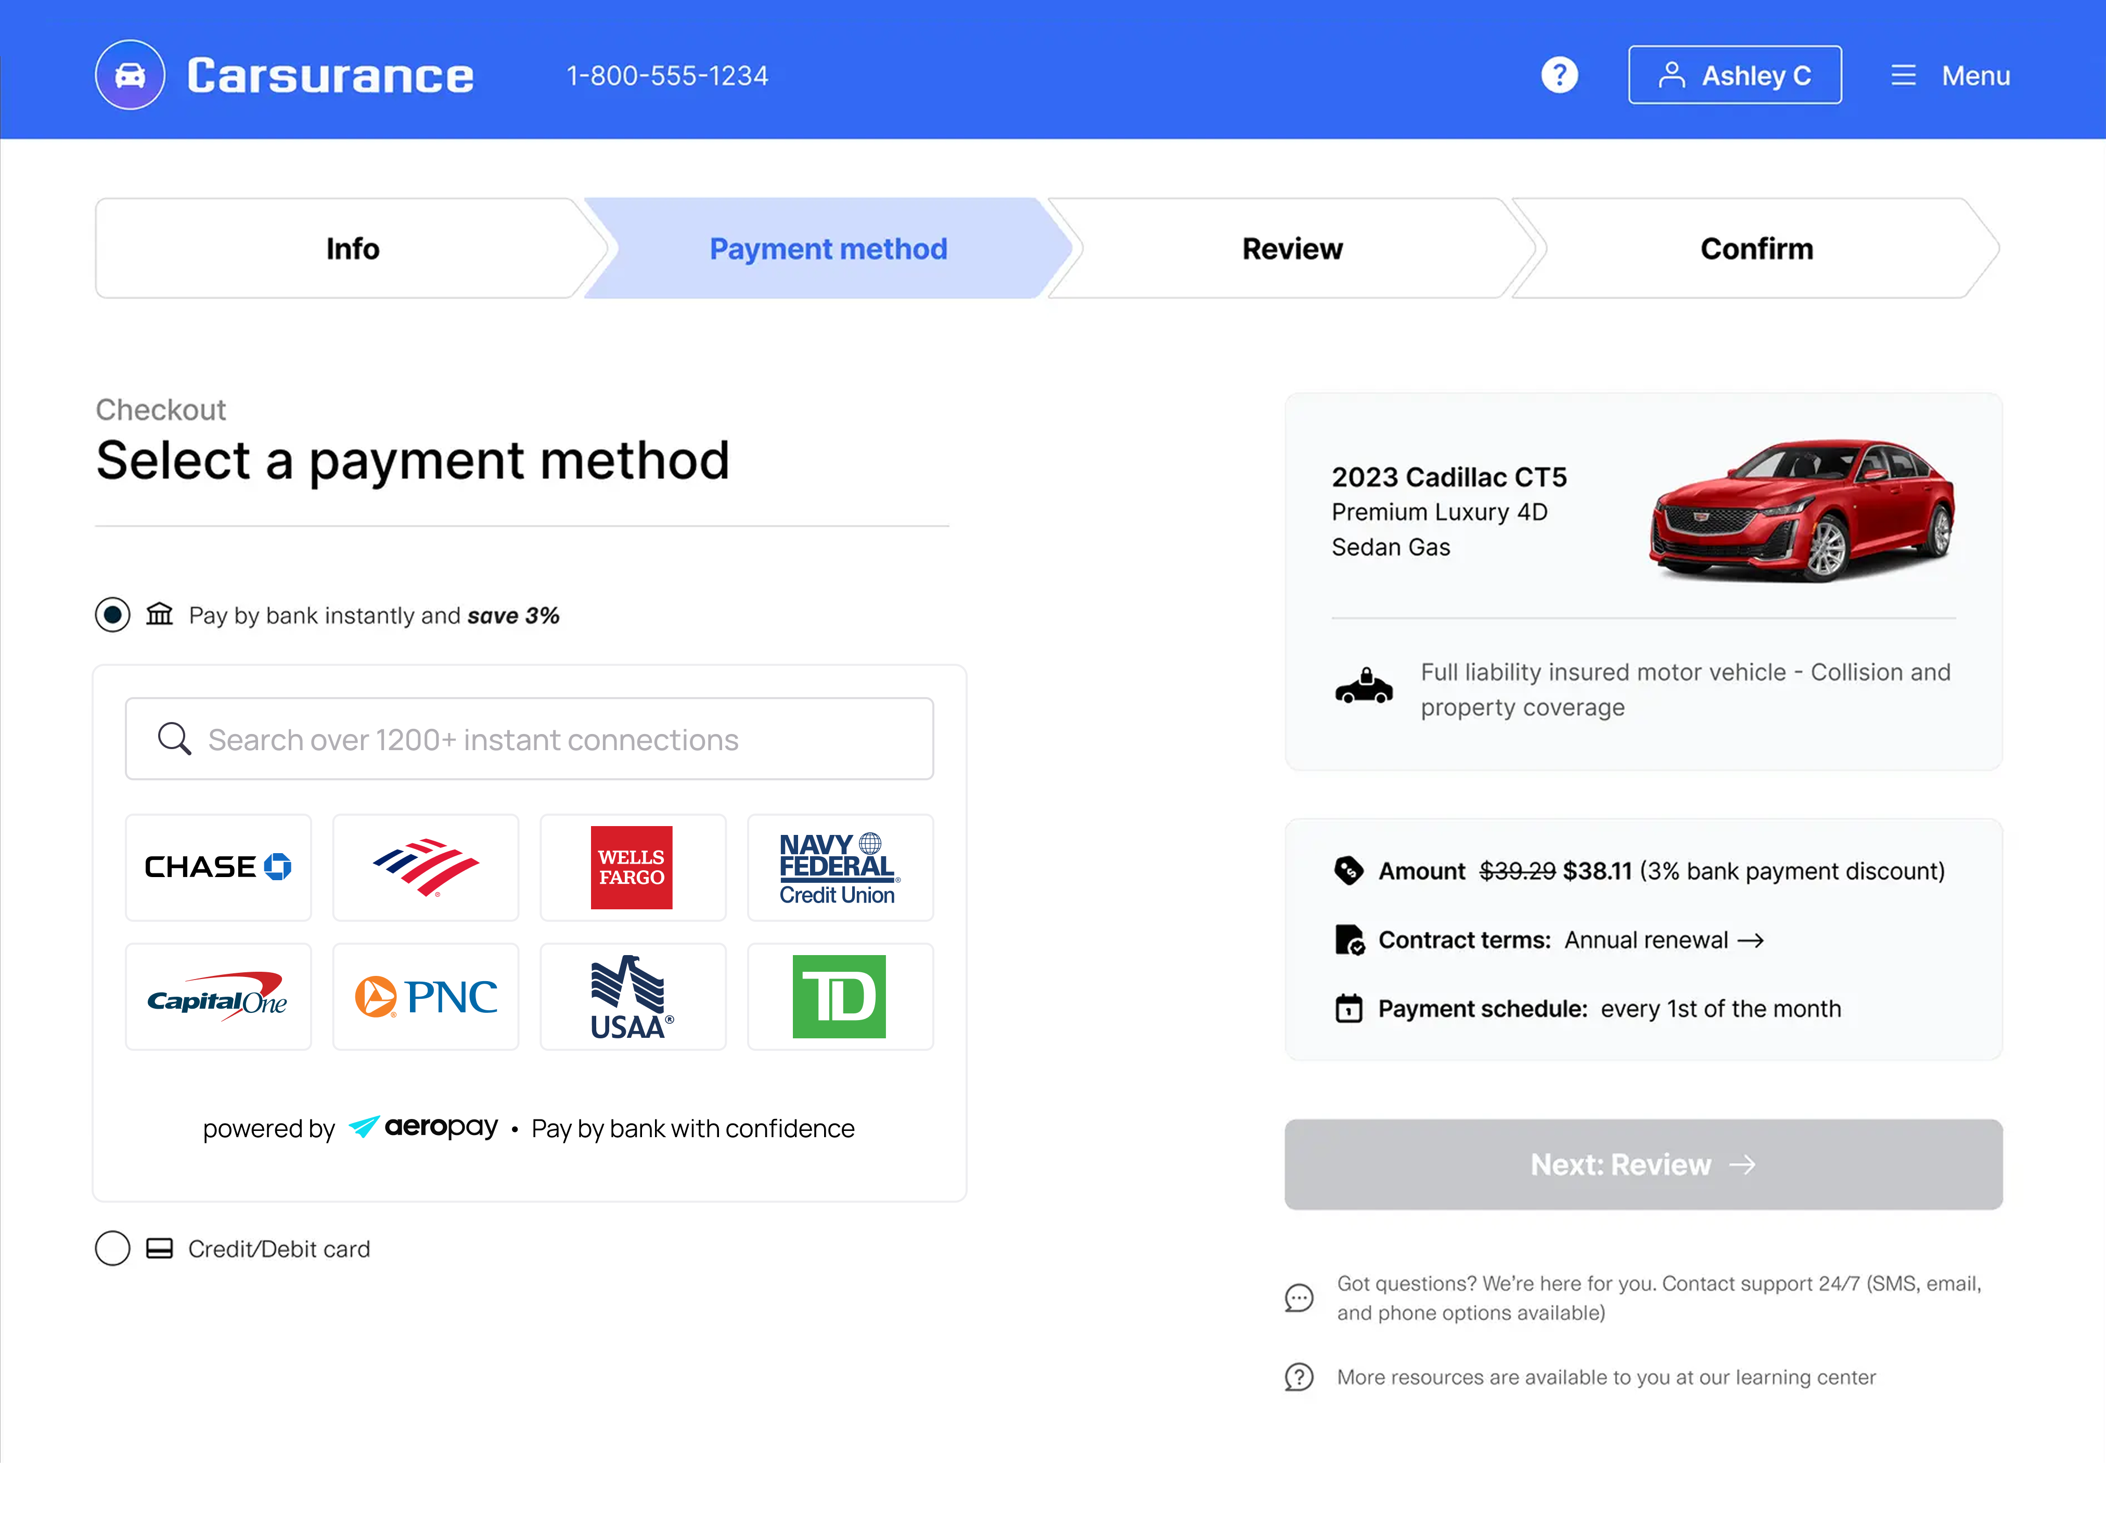Click the contract terms document icon

pos(1349,939)
